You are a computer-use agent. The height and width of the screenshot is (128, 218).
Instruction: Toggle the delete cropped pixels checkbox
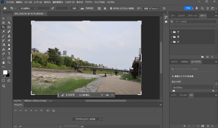pyautogui.click(x=111, y=8)
